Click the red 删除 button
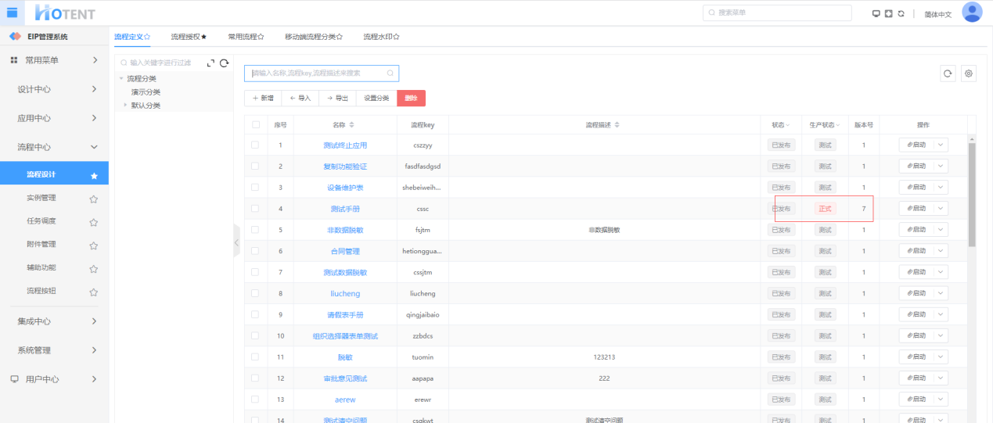This screenshot has height=423, width=993. [411, 98]
